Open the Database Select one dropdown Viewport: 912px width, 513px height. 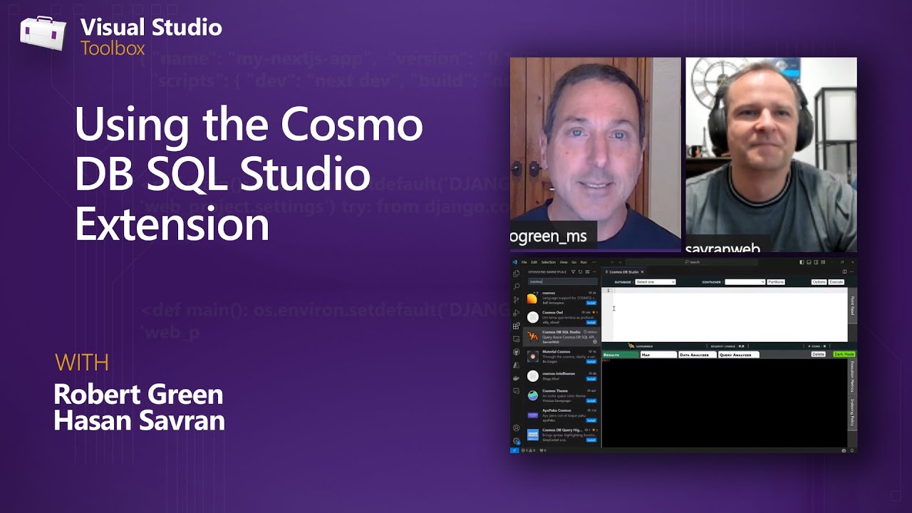pyautogui.click(x=655, y=282)
